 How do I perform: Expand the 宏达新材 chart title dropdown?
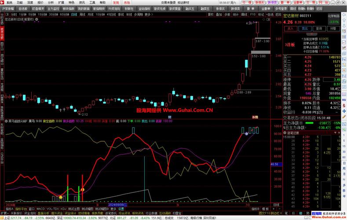[x=37, y=19]
